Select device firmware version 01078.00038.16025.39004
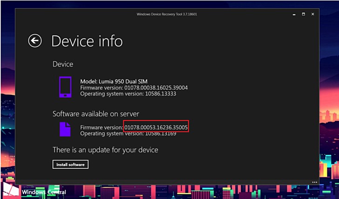The image size is (339, 199). (x=156, y=87)
